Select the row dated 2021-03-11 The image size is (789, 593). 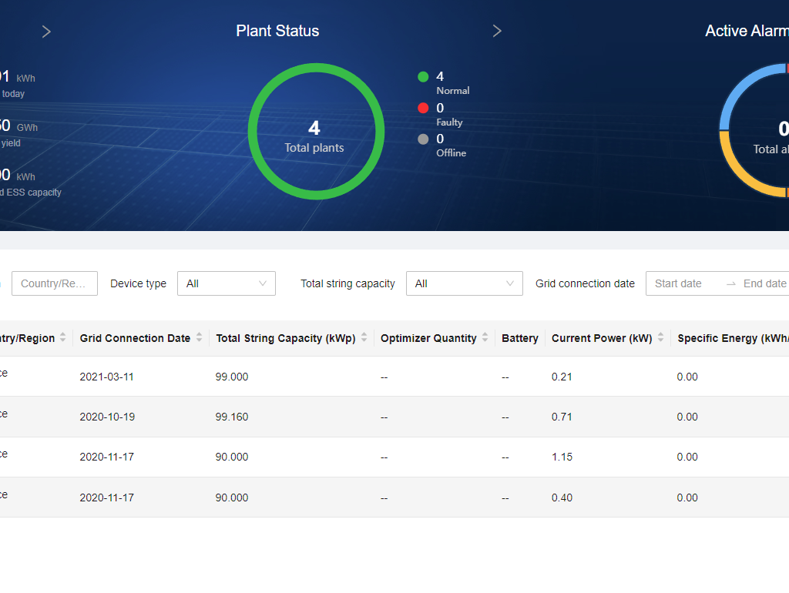[385, 377]
